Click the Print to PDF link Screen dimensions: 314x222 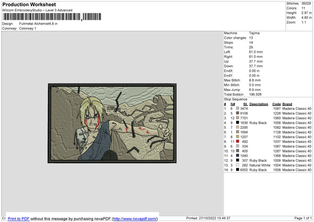click(x=19, y=218)
